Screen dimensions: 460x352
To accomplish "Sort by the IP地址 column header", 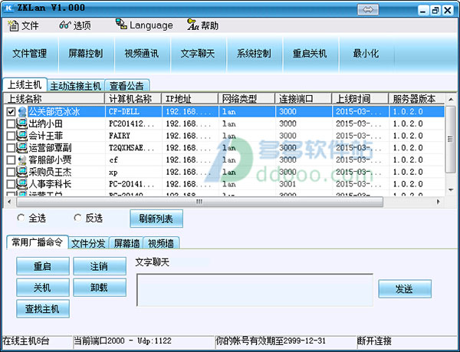I will (x=190, y=99).
